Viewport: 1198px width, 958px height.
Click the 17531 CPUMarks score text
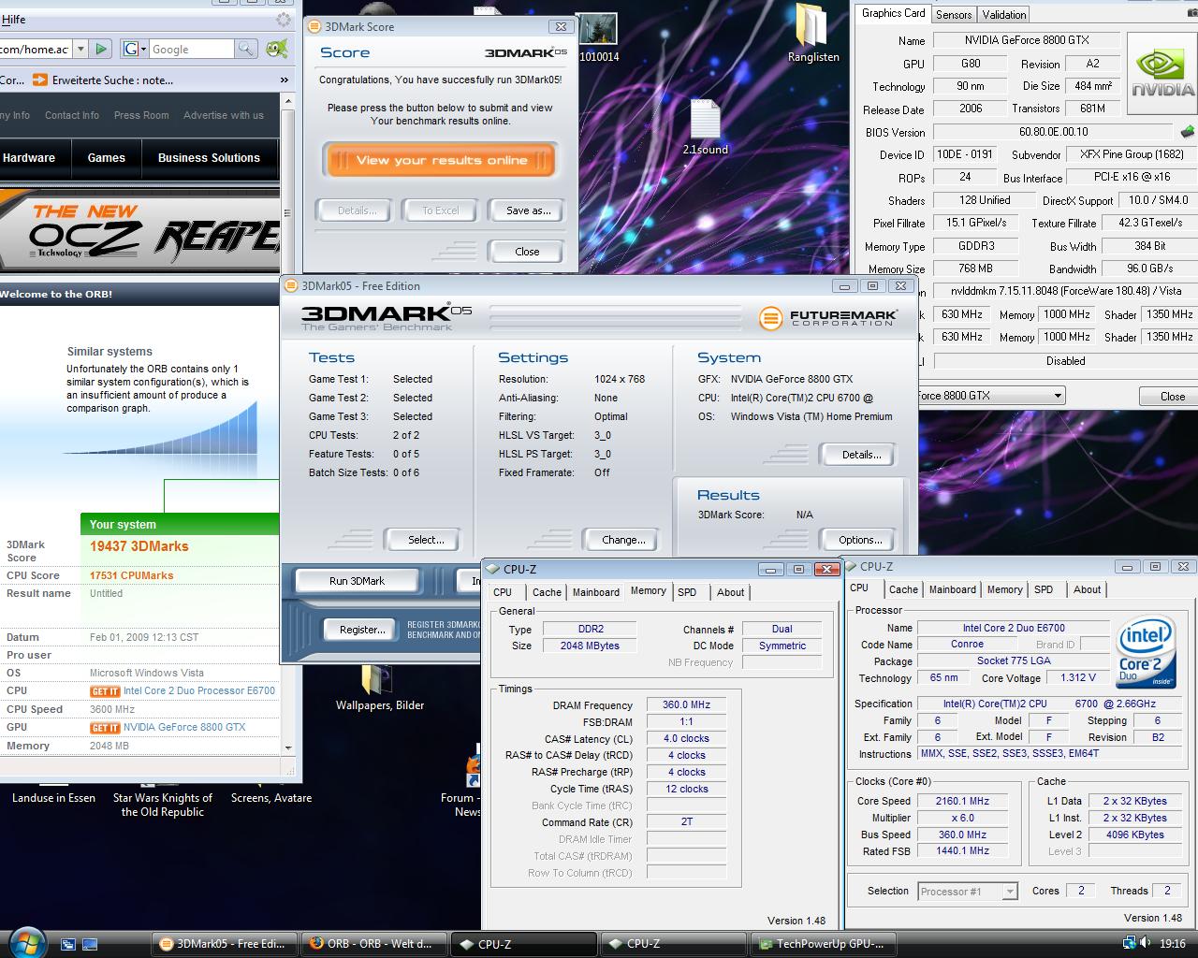point(131,575)
